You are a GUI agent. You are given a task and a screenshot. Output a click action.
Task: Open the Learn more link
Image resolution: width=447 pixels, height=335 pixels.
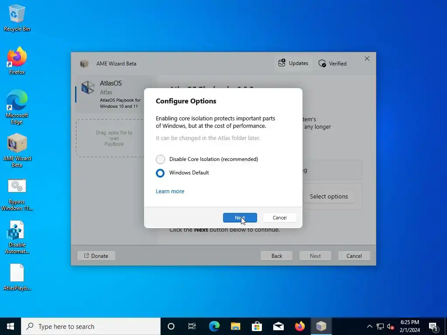(170, 191)
